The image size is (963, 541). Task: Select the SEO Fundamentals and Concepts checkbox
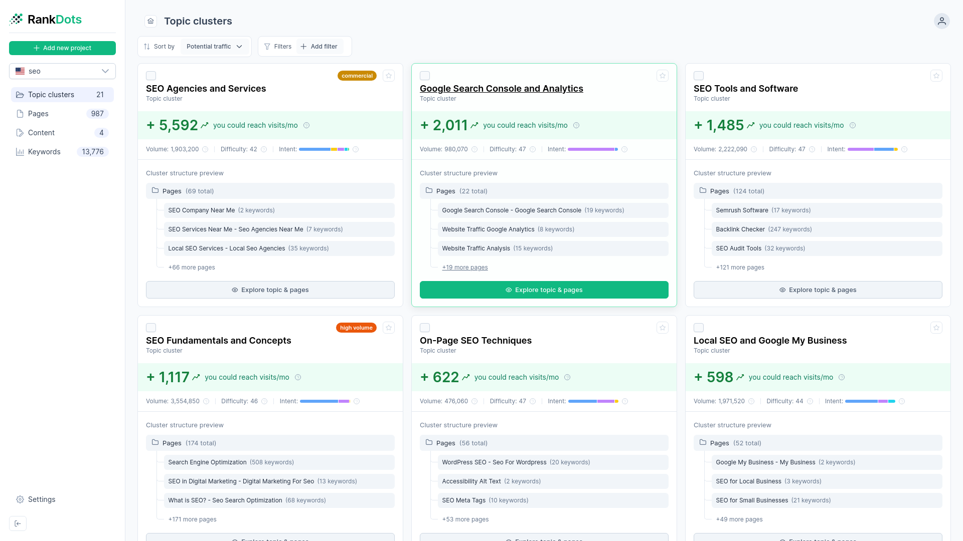(151, 328)
